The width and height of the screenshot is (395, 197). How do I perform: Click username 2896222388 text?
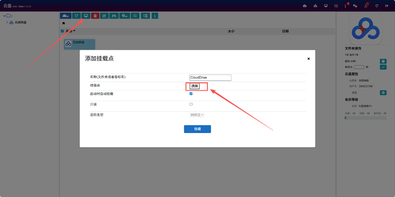click(x=366, y=86)
